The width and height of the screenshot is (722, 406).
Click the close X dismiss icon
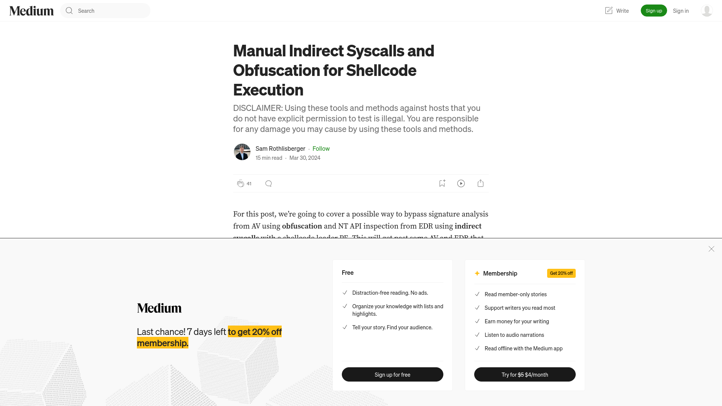[x=711, y=249]
